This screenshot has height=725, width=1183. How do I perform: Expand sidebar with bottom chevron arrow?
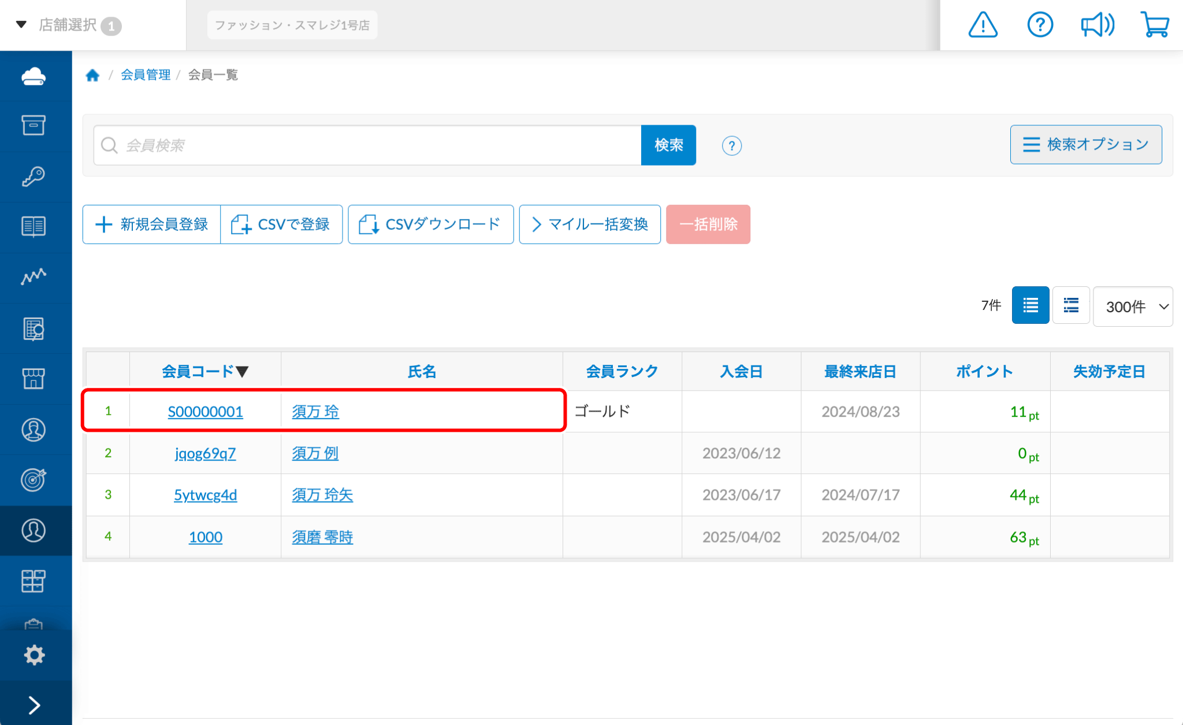coord(34,705)
